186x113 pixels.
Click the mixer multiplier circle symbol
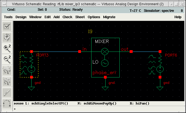105,52
